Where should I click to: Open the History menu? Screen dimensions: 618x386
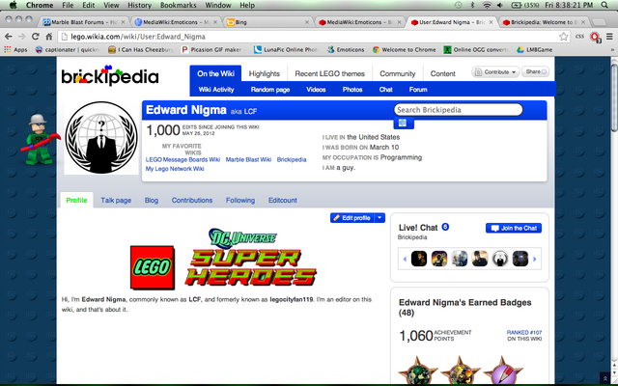pyautogui.click(x=139, y=5)
